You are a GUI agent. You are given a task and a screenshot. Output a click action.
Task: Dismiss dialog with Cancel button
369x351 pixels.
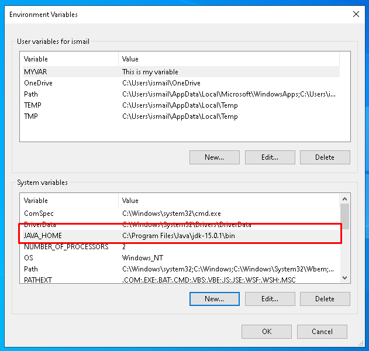point(322,332)
